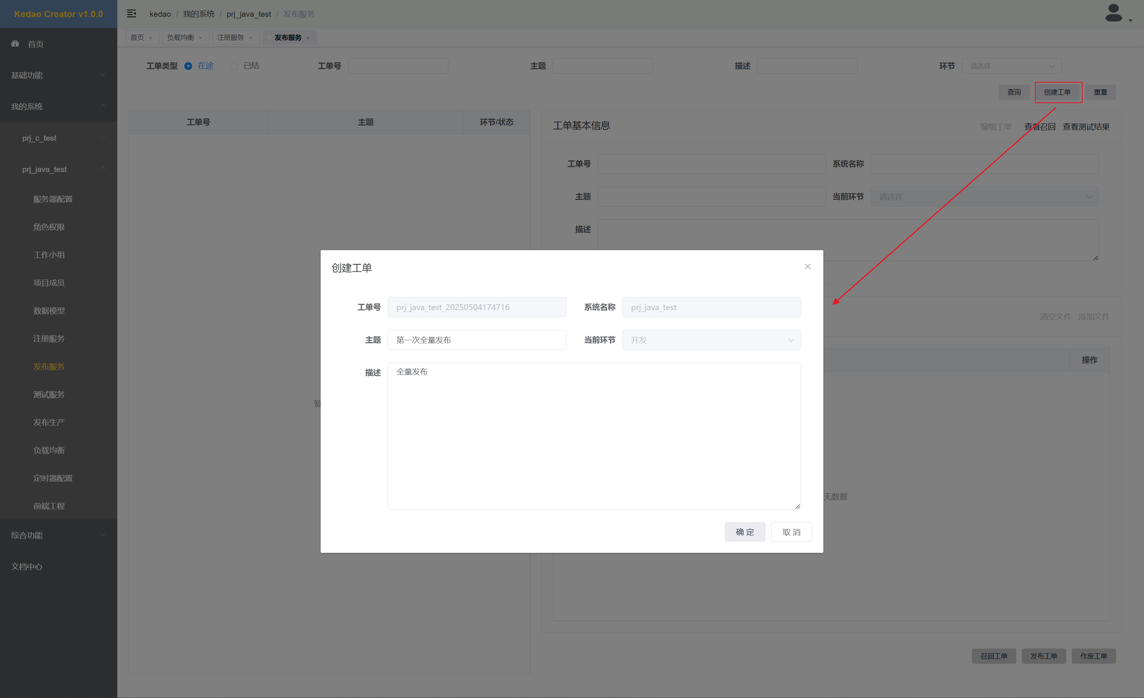1144x698 pixels.
Task: Select the 在途 radio button
Action: (x=188, y=66)
